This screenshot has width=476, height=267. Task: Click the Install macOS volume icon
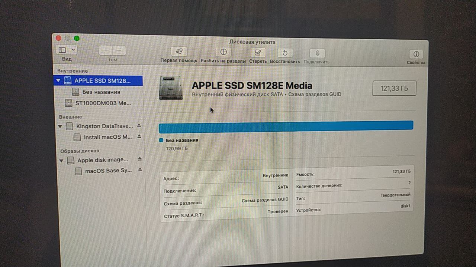[77, 137]
